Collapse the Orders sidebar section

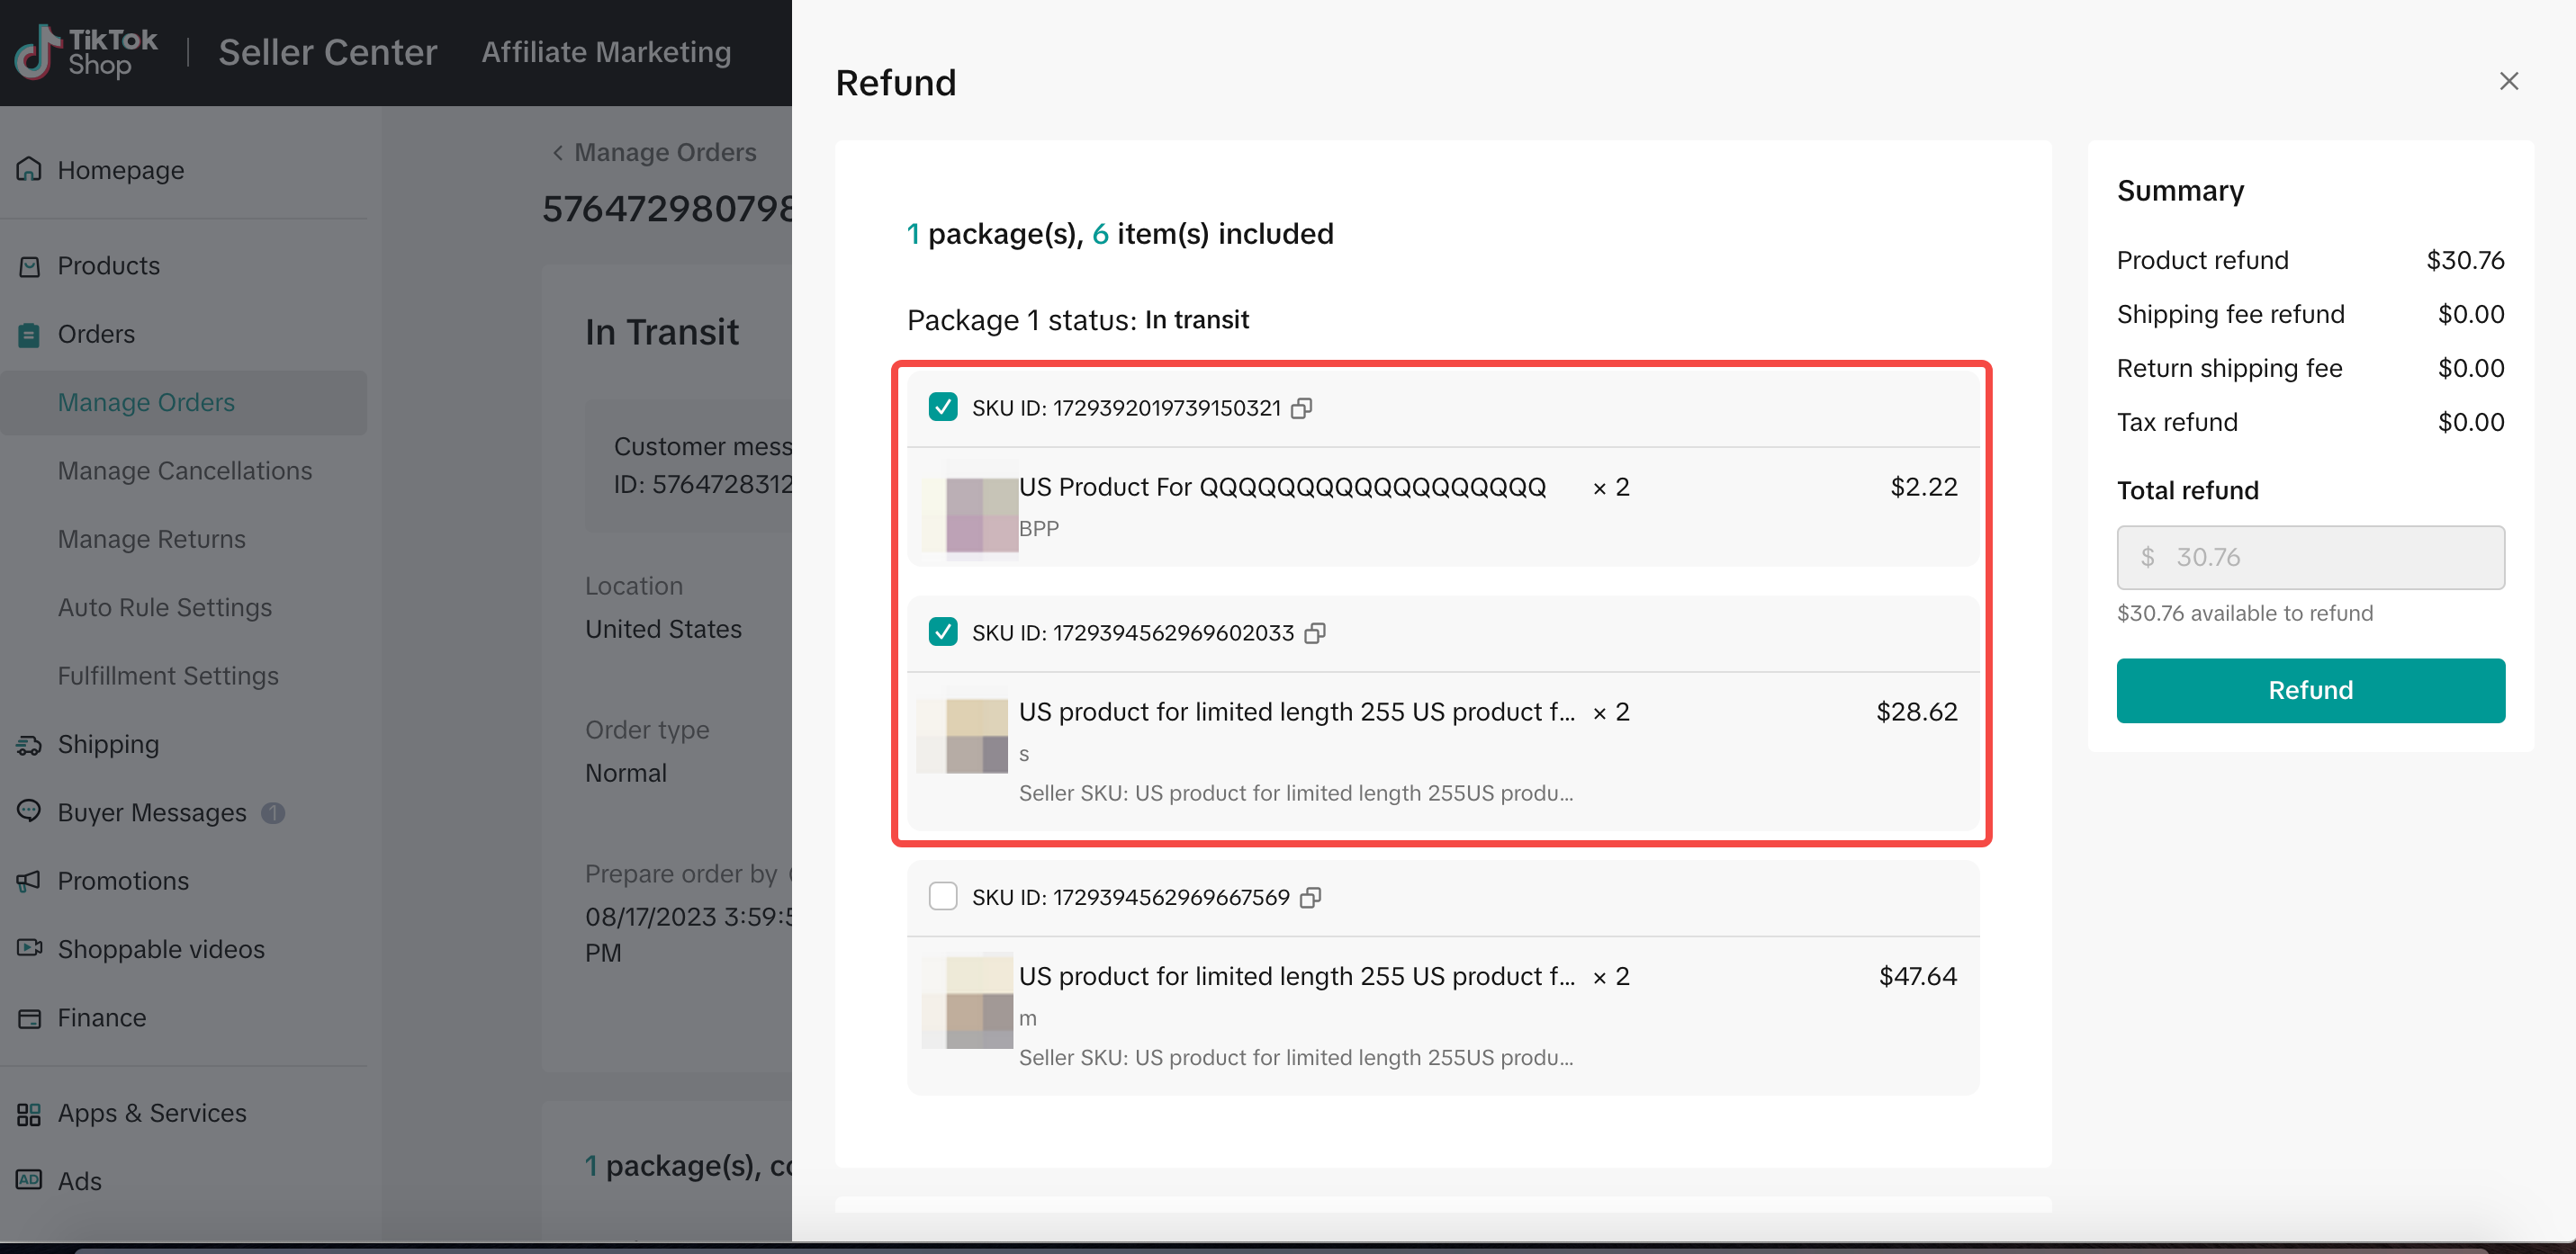tap(96, 334)
